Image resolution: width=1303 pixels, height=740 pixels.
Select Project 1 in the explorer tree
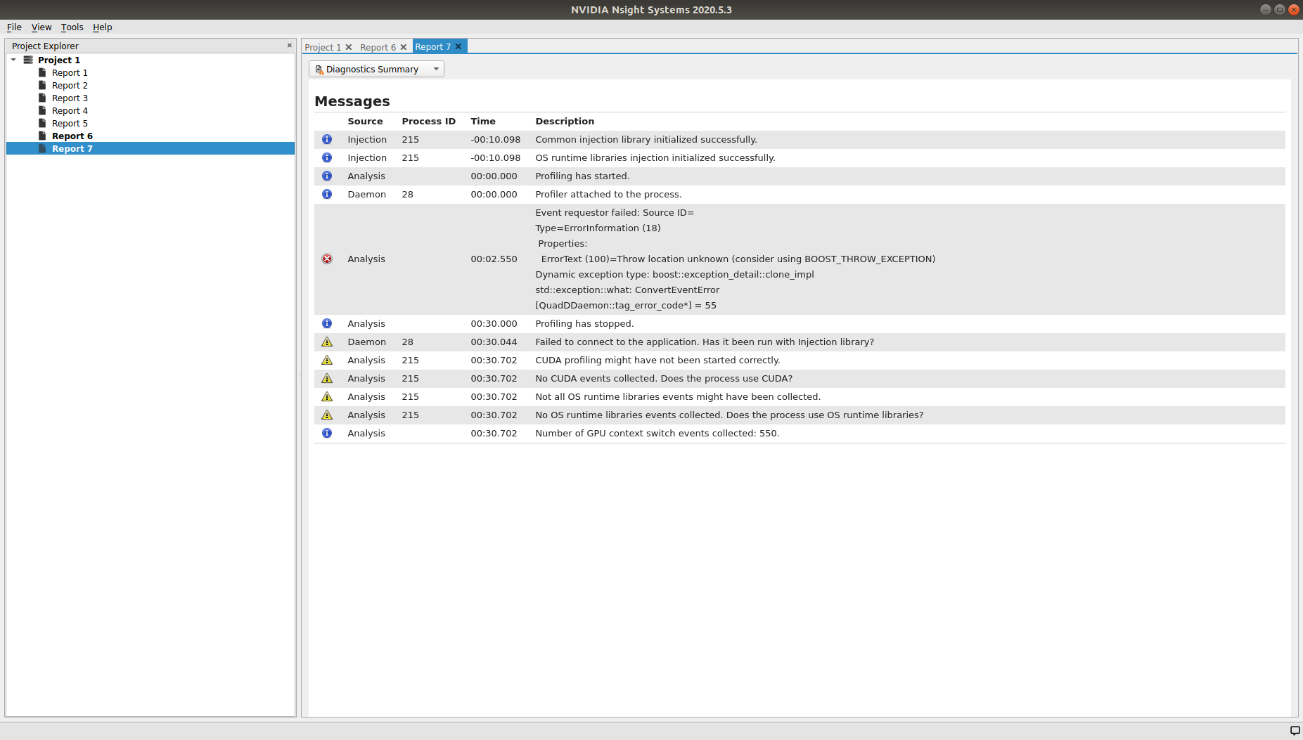(x=59, y=60)
